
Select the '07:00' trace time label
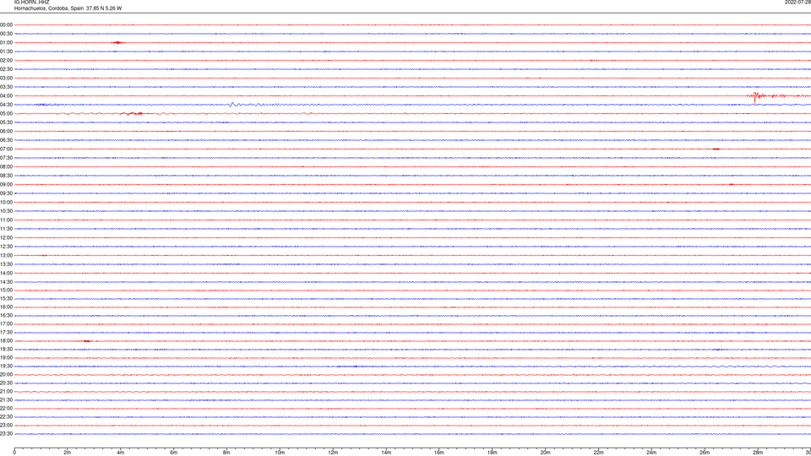[6, 149]
